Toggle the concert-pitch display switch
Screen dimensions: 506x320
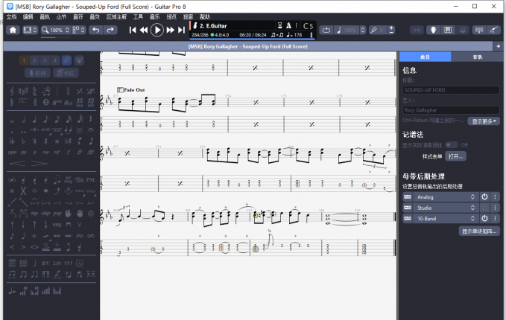tap(452, 144)
